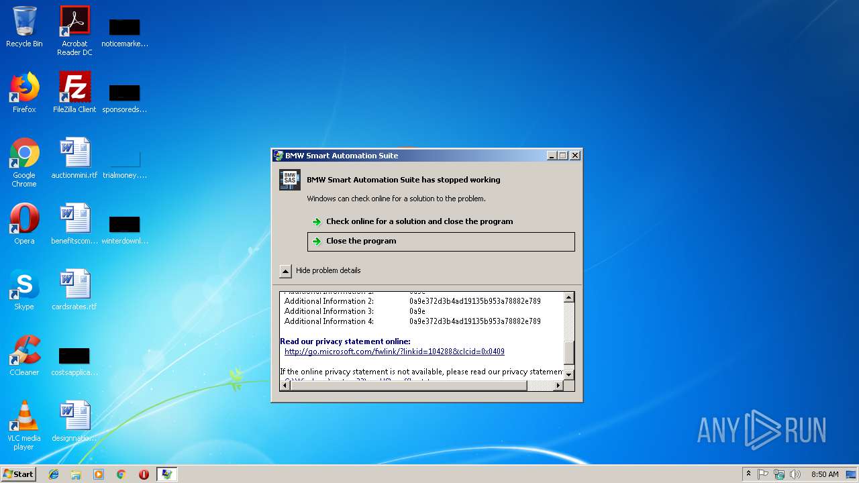The height and width of the screenshot is (483, 859).
Task: Open Opera from the taskbar
Action: [x=144, y=474]
